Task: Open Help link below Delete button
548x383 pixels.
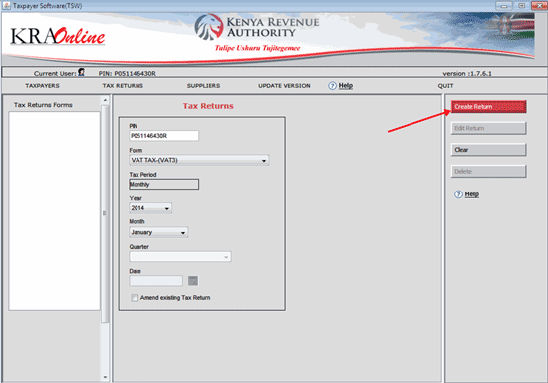Action: click(472, 194)
